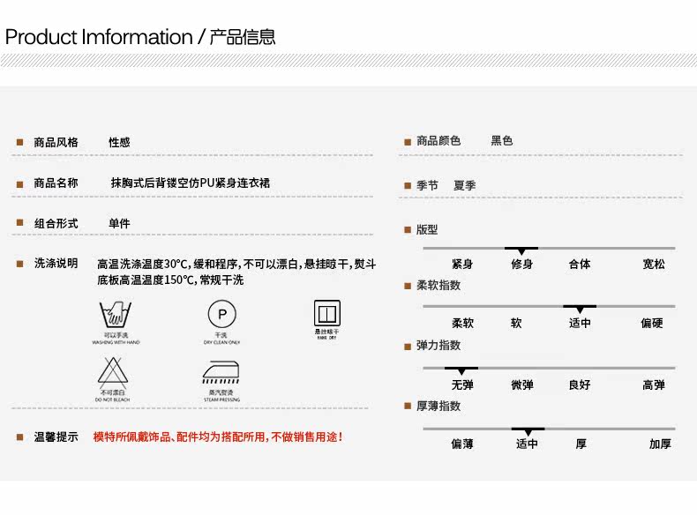The width and height of the screenshot is (697, 515).
Task: Click the softness option '适中' under 柔软指数
Action: coord(580,323)
